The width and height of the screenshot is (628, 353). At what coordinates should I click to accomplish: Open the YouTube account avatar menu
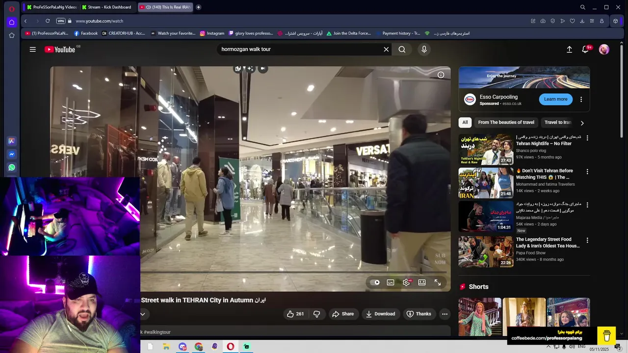[604, 50]
